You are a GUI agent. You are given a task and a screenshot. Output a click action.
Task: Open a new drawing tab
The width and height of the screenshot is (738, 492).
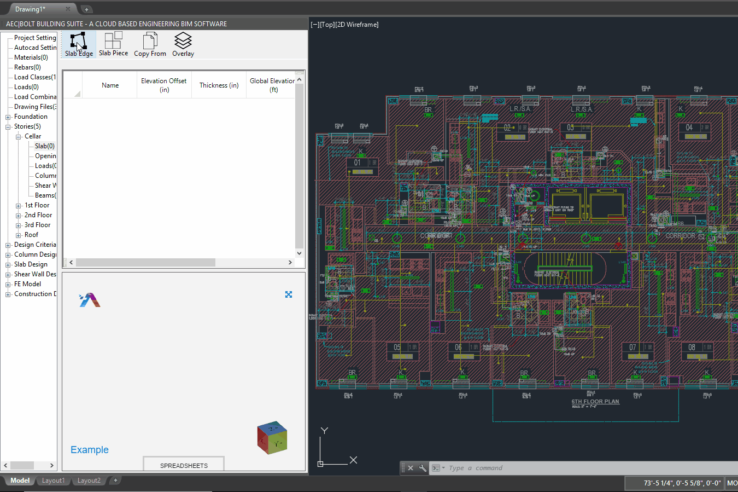click(x=86, y=9)
